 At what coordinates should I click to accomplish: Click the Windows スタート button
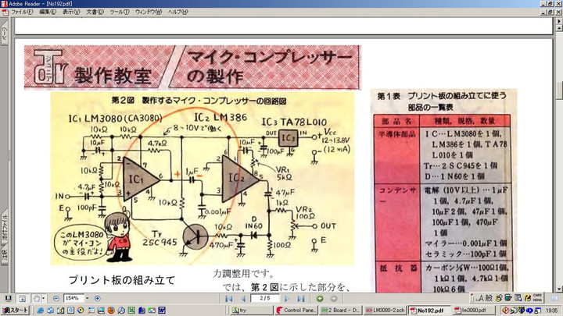[x=15, y=310]
